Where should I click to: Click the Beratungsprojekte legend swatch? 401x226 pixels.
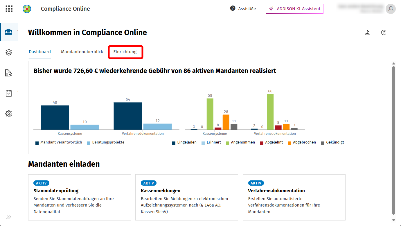point(89,143)
